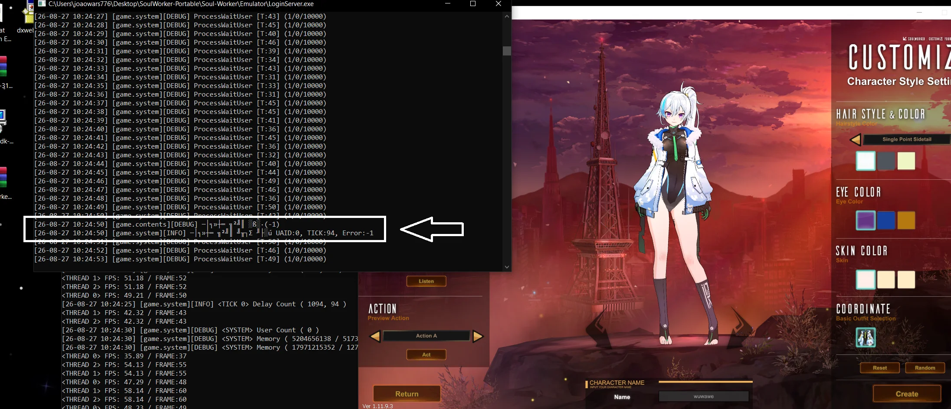Click the 10:24:53 ProcessWaitUser log line
951x409 pixels.
(180, 259)
